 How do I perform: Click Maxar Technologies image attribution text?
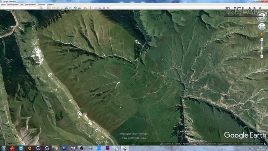134,134
